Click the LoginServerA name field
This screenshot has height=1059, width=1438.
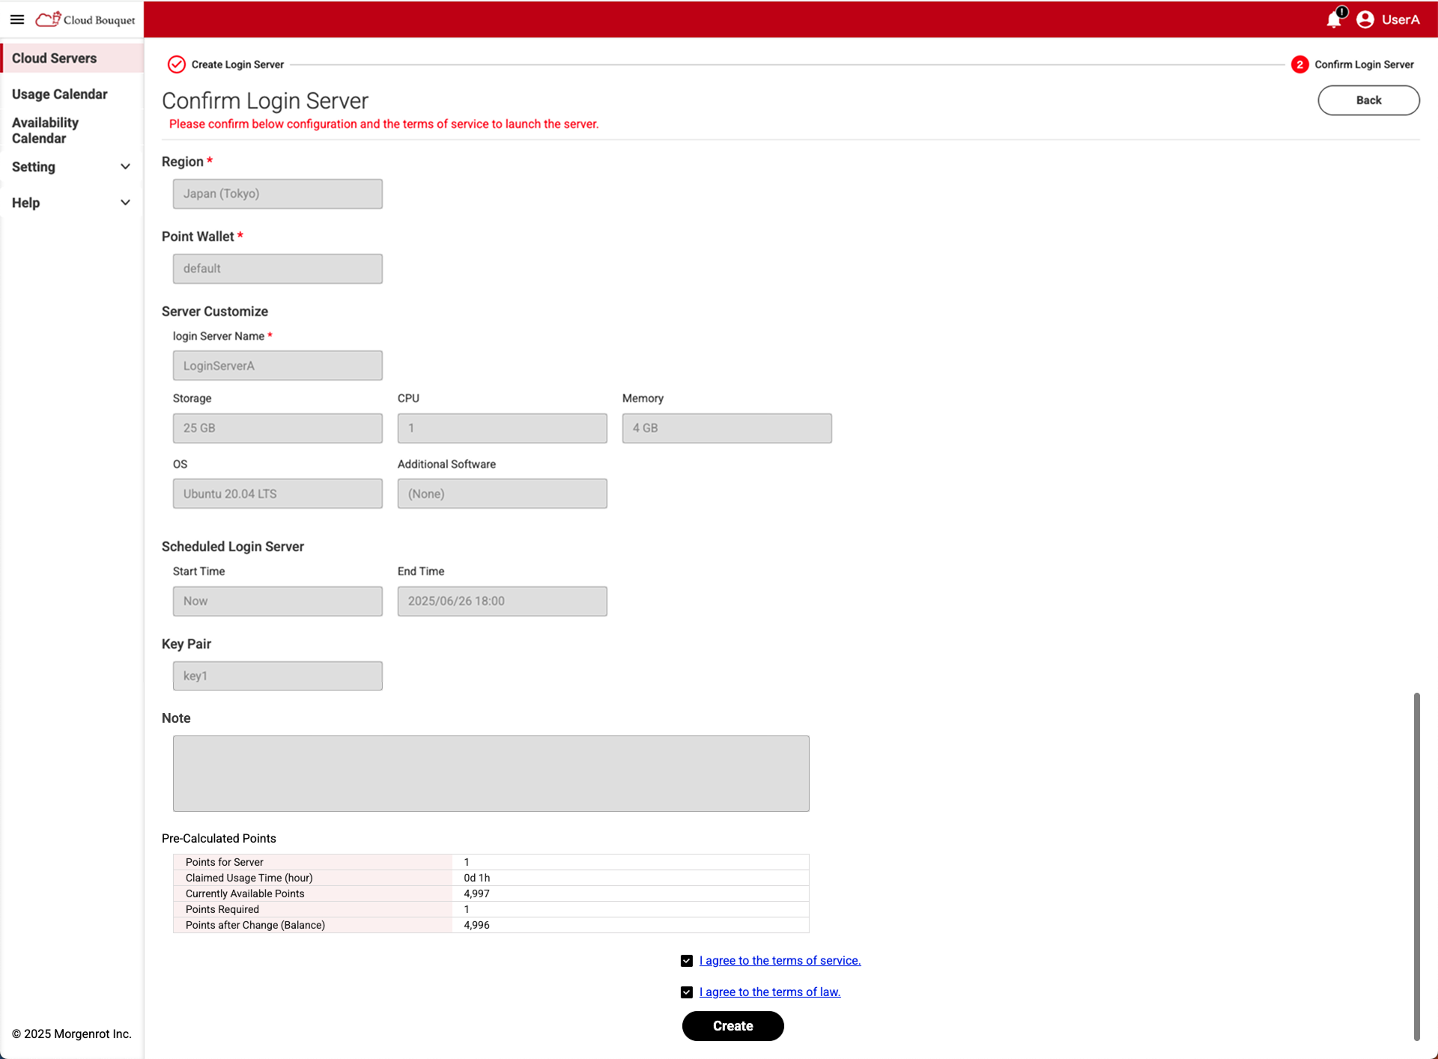(278, 365)
